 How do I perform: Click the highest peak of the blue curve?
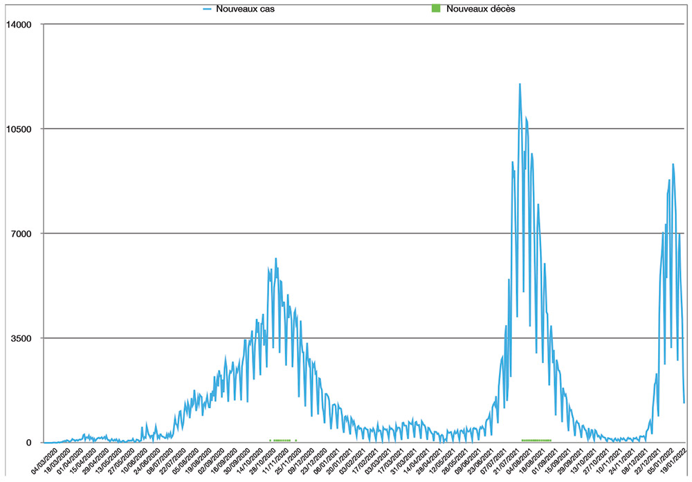(x=520, y=84)
